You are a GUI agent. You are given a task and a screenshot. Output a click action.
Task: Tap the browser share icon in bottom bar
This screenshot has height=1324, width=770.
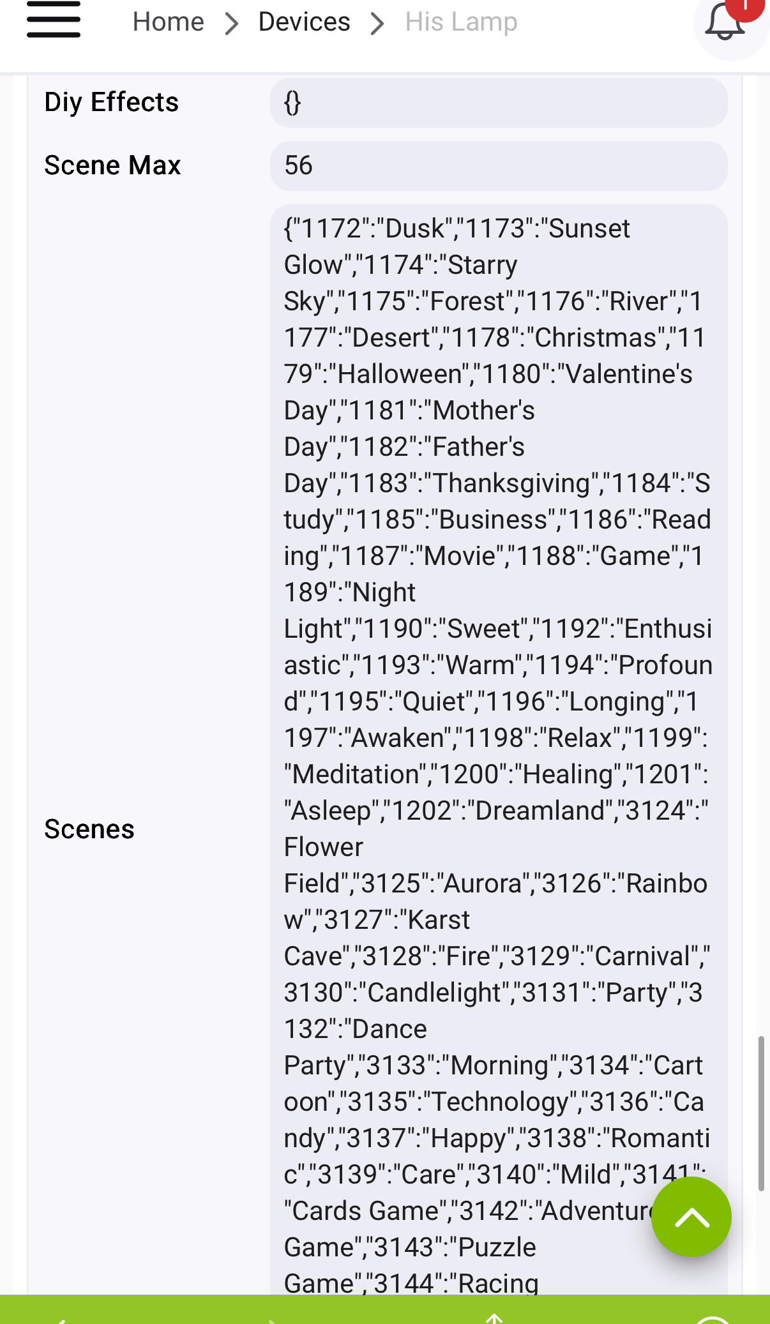point(494,1318)
